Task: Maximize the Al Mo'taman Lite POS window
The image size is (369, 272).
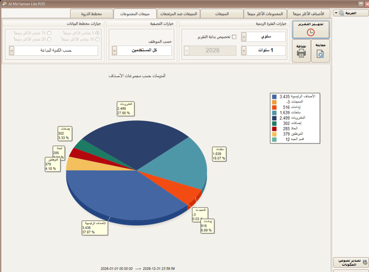Action: tap(361, 4)
